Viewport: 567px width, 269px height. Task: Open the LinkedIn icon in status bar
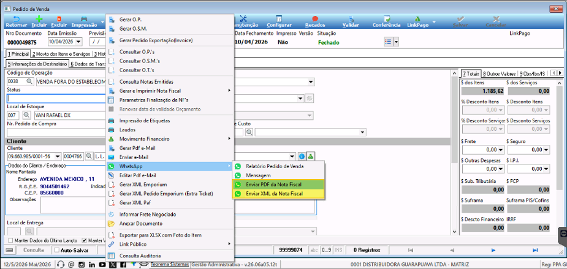pyautogui.click(x=92, y=265)
